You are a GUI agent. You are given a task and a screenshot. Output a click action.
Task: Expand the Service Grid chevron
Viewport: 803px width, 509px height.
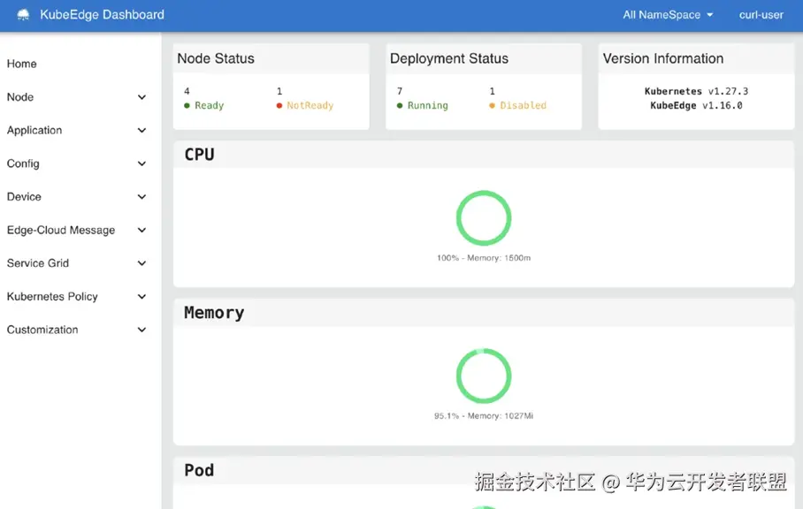141,263
